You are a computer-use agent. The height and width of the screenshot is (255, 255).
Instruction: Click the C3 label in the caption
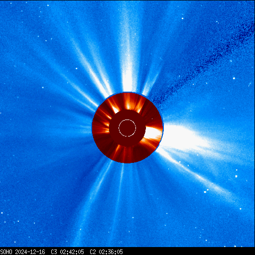click(54, 252)
